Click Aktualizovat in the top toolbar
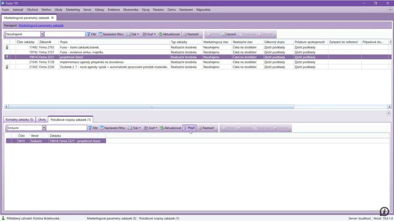 [169, 34]
